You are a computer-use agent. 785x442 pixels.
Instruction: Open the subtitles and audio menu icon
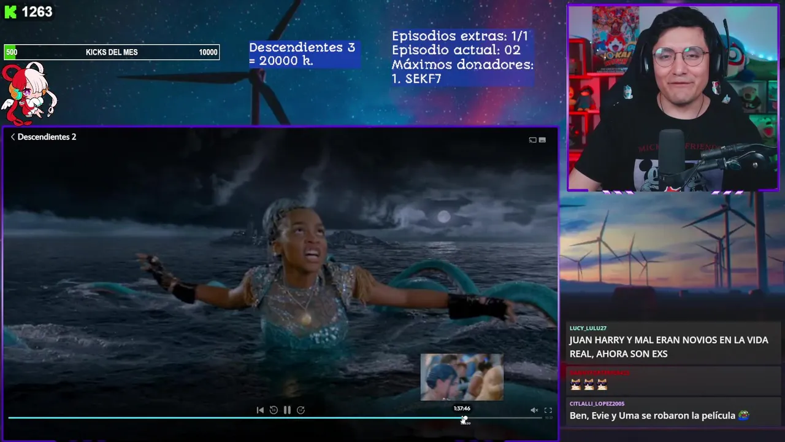point(542,140)
